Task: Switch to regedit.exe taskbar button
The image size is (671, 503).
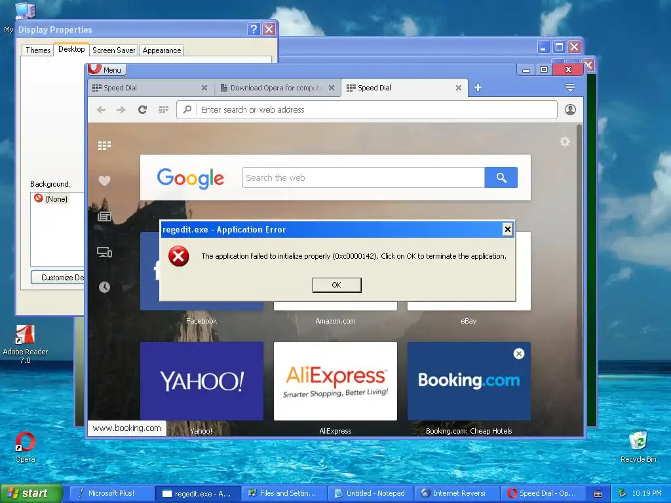Action: (x=198, y=494)
